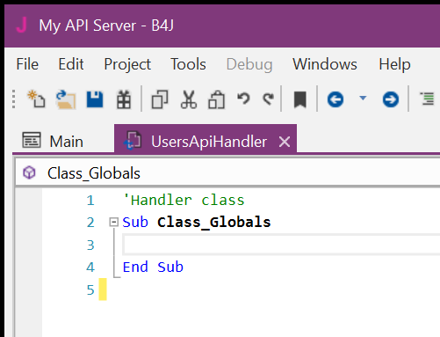
Task: Place the cursor on empty line 3
Action: pyautogui.click(x=281, y=245)
